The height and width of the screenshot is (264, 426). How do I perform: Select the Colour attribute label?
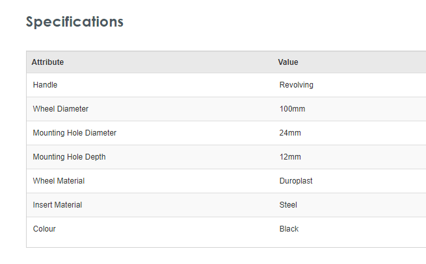[45, 229]
